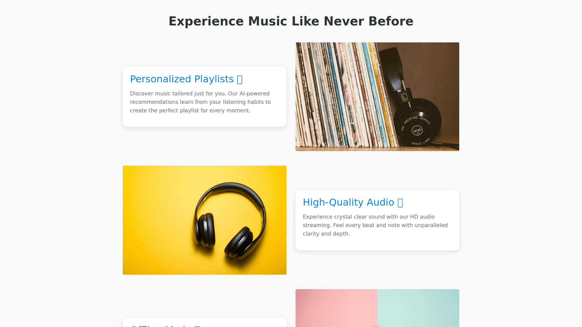Click the SR80 label on headphone earcup

417,131
